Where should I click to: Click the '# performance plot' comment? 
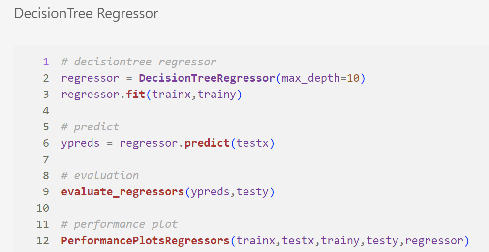tap(119, 224)
